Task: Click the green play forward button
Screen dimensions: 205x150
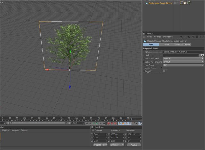Action: click(97, 123)
